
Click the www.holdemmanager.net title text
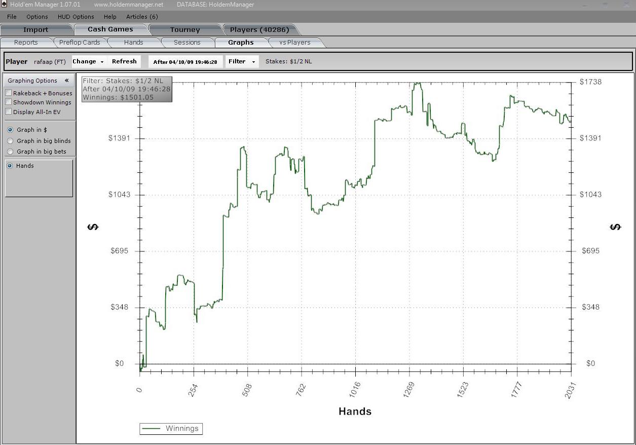[x=129, y=5]
